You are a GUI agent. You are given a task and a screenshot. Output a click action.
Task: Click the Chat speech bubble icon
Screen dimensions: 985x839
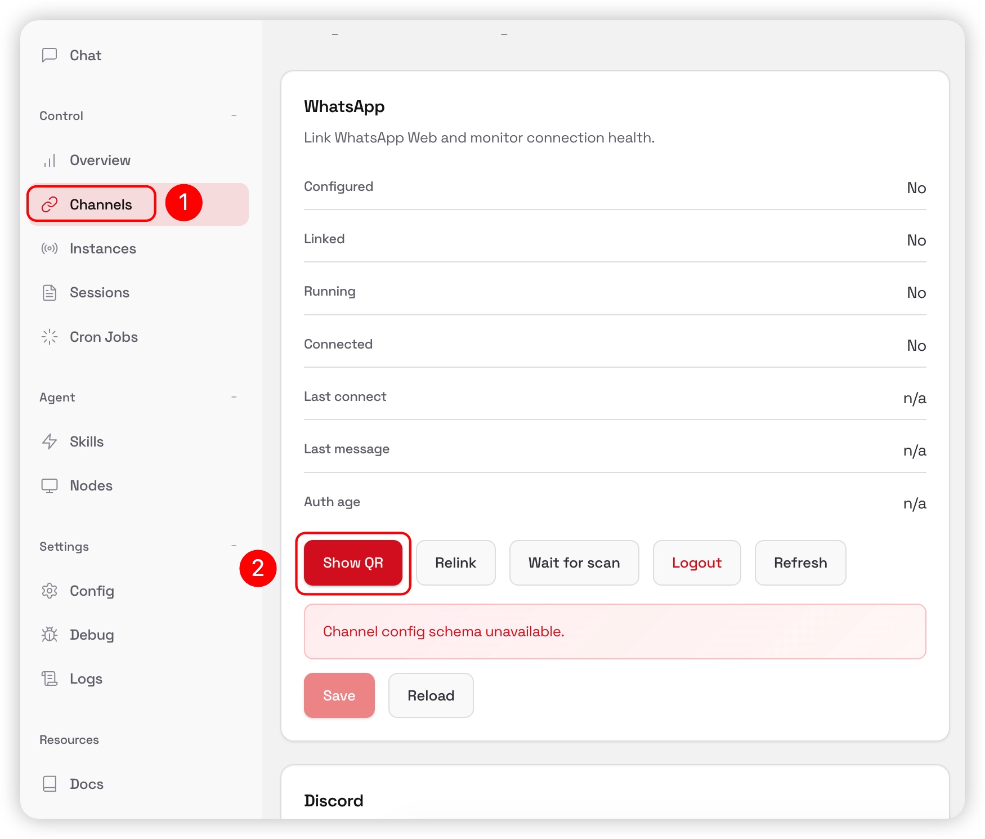click(x=50, y=55)
